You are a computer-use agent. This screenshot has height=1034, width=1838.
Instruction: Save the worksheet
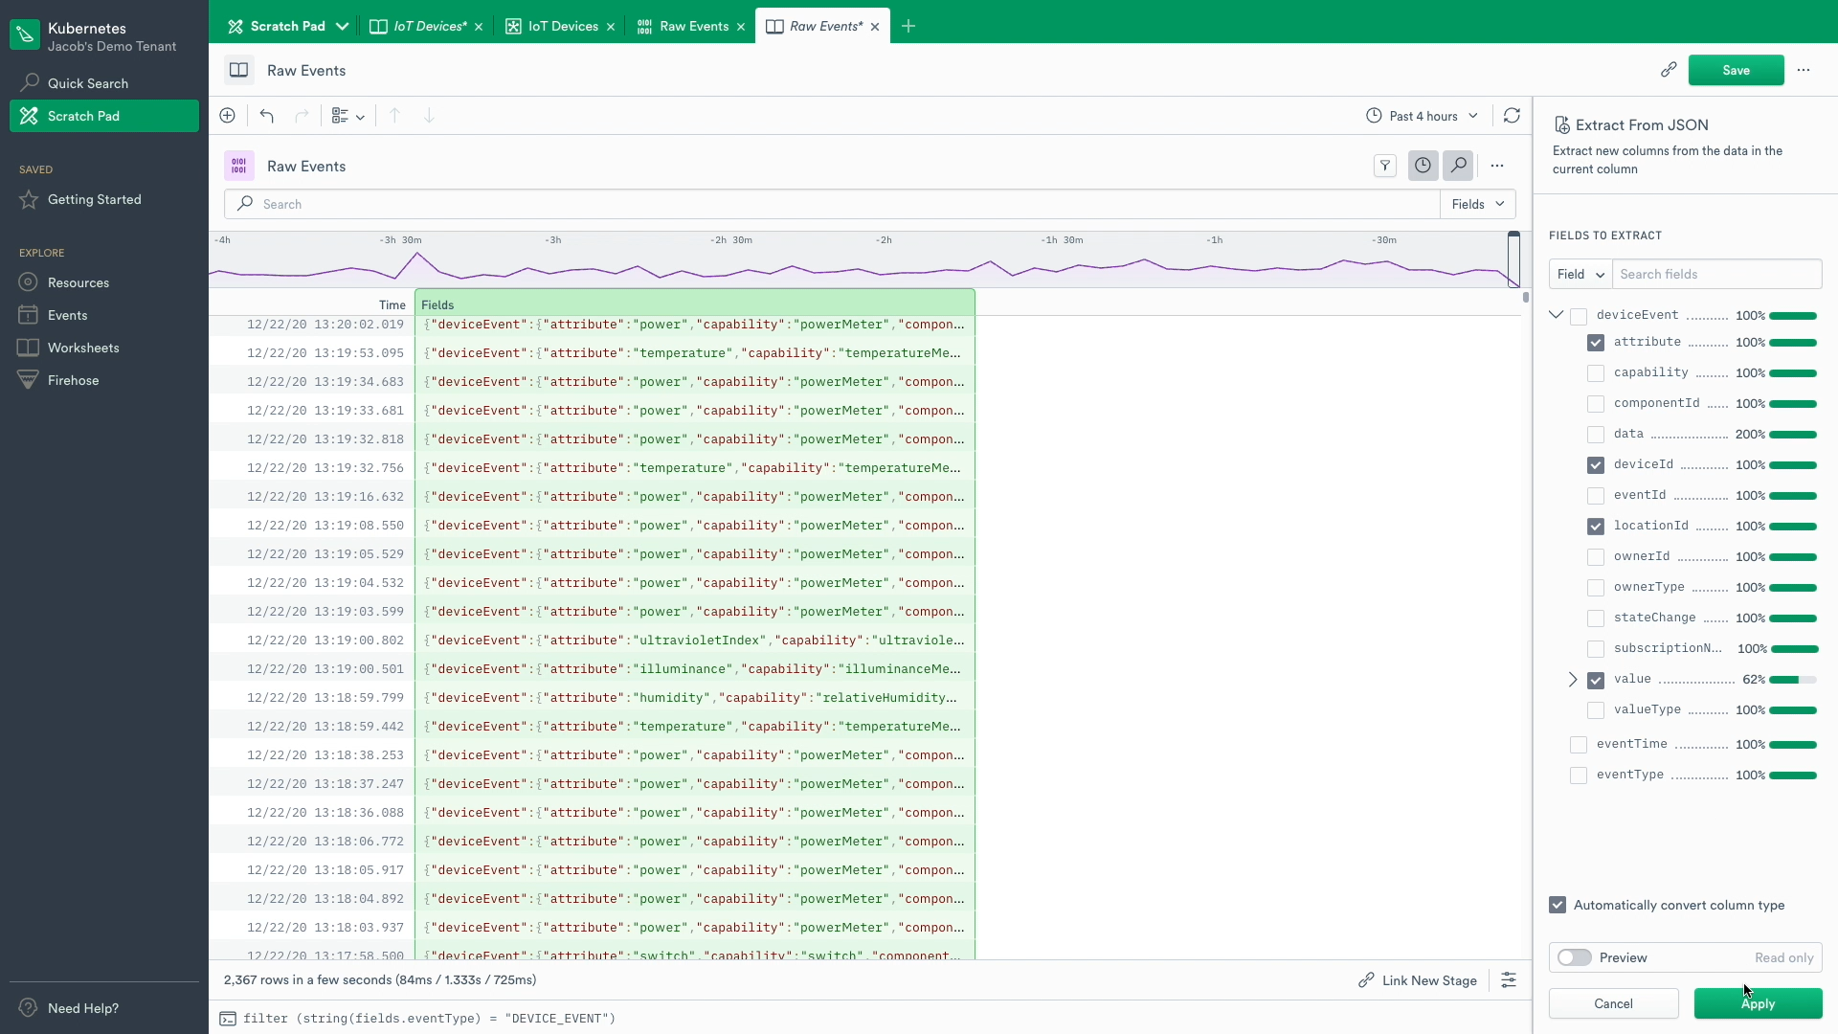1736,70
